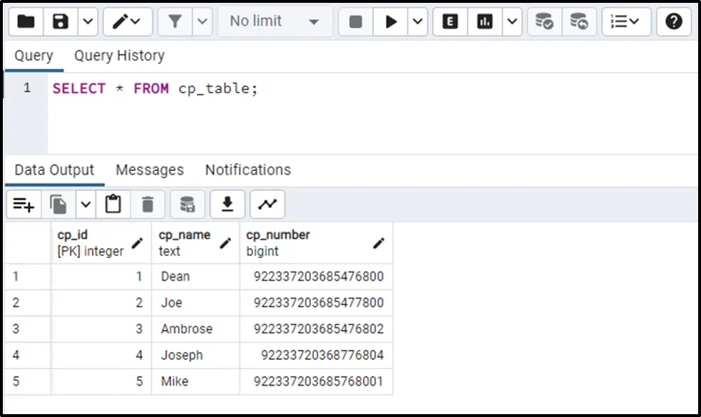The height and width of the screenshot is (417, 701).
Task: Expand the Copy options dropdown arrow
Action: point(86,205)
